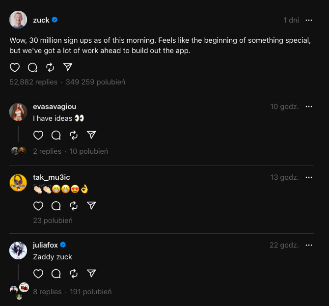Image resolution: width=329 pixels, height=306 pixels.
Task: Show 8 replies under juliafox's comment
Action: pos(47,292)
